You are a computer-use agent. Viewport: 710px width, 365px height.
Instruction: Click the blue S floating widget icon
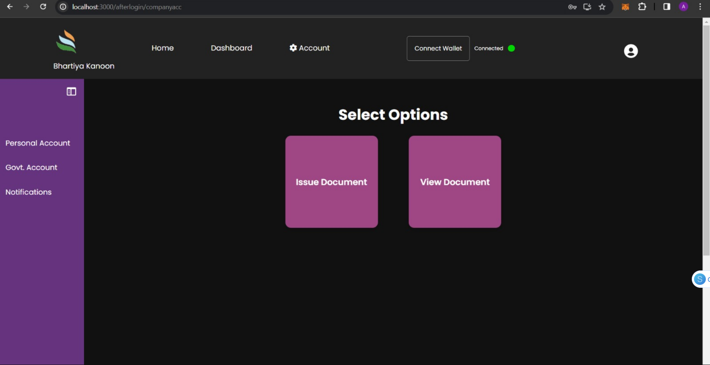[700, 279]
